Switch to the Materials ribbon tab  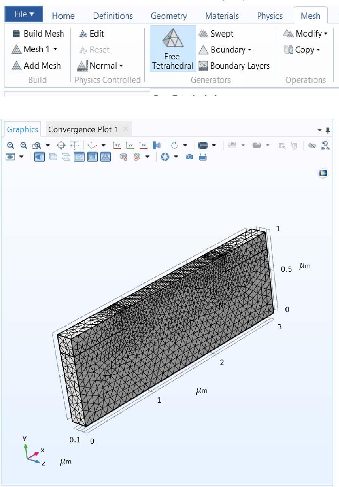[222, 16]
